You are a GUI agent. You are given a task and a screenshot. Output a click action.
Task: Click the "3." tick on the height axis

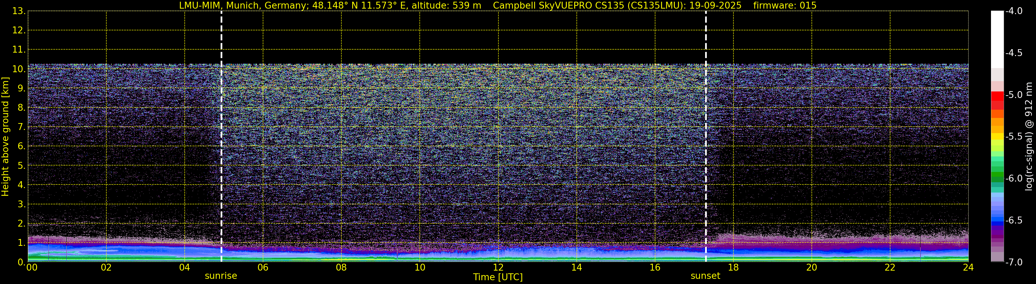(21, 204)
